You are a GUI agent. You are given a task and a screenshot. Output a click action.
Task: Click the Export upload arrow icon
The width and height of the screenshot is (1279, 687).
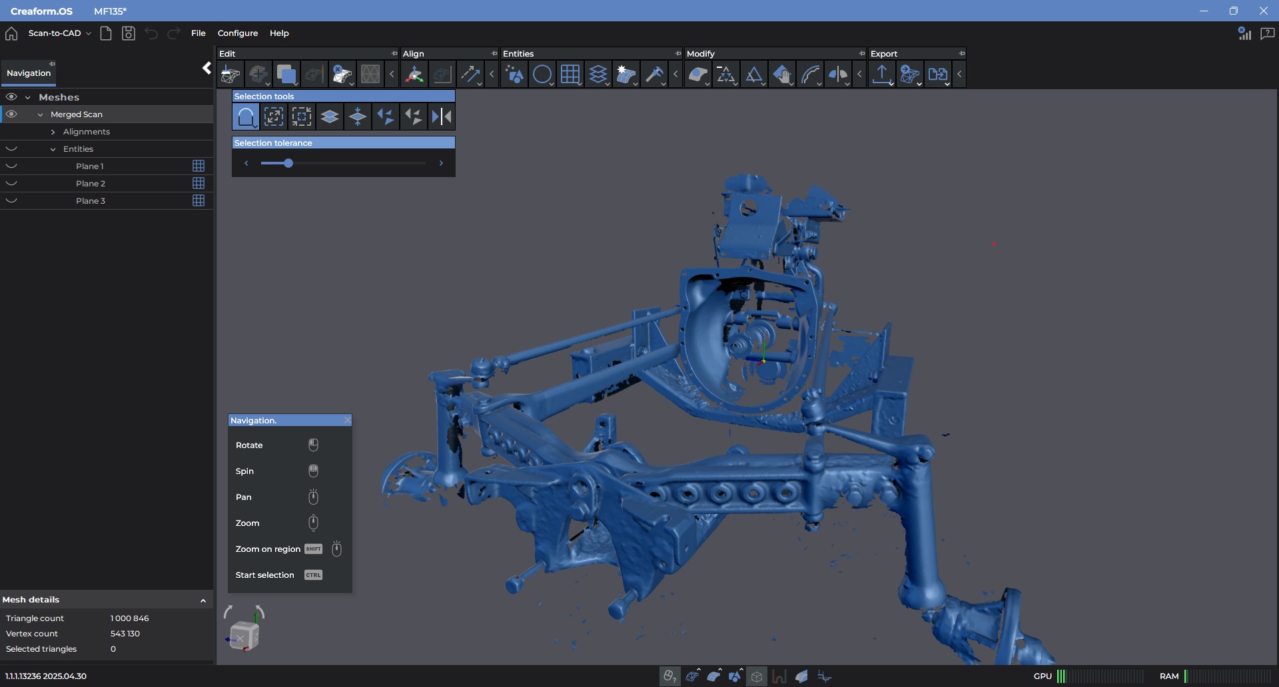(x=881, y=75)
